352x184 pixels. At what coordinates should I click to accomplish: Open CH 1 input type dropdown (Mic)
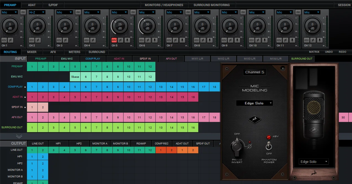click(x=9, y=12)
